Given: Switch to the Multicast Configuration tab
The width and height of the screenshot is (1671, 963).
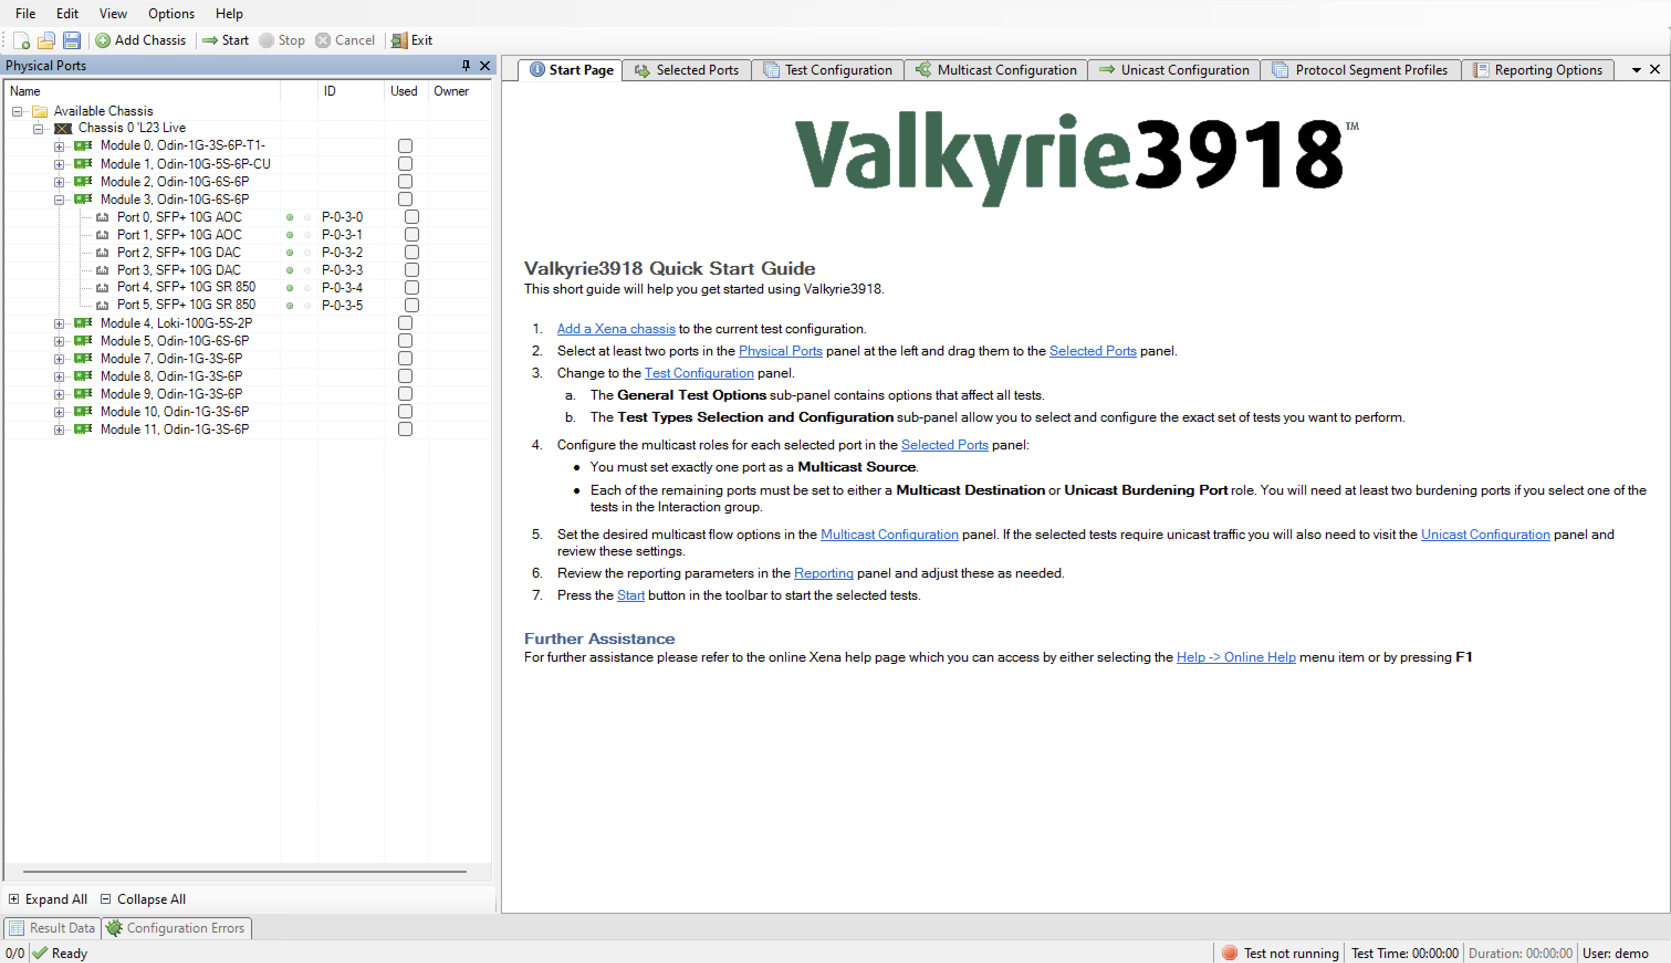Looking at the screenshot, I should tap(996, 70).
